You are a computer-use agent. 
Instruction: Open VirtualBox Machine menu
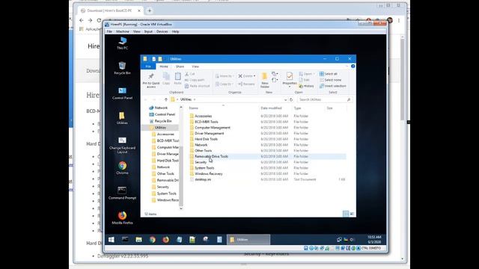tap(123, 31)
